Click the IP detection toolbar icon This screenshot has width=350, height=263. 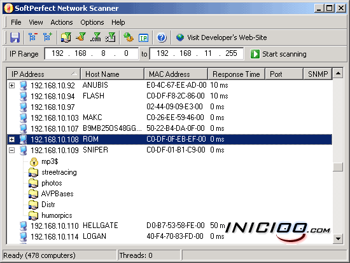(x=143, y=38)
